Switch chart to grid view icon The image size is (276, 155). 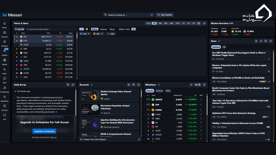pyautogui.click(x=87, y=29)
